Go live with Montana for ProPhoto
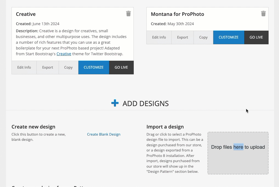Screen dimensions: 279x187 (256, 37)
